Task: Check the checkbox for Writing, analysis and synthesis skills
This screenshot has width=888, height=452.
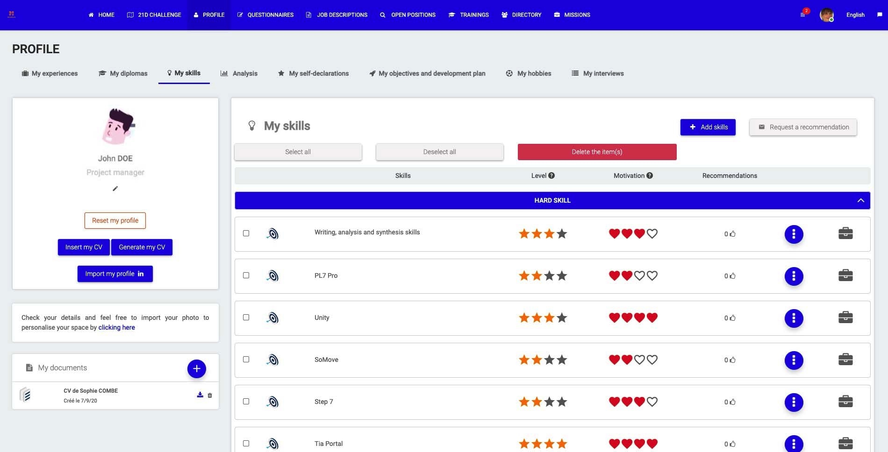Action: click(x=247, y=233)
